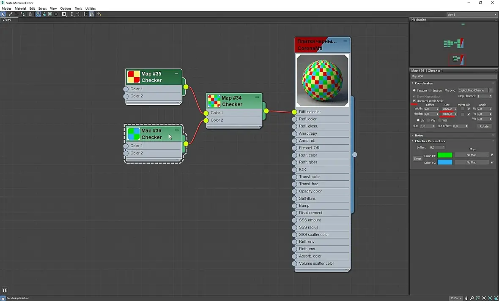Toggle Color #2 map enable checkbox

tap(492, 163)
